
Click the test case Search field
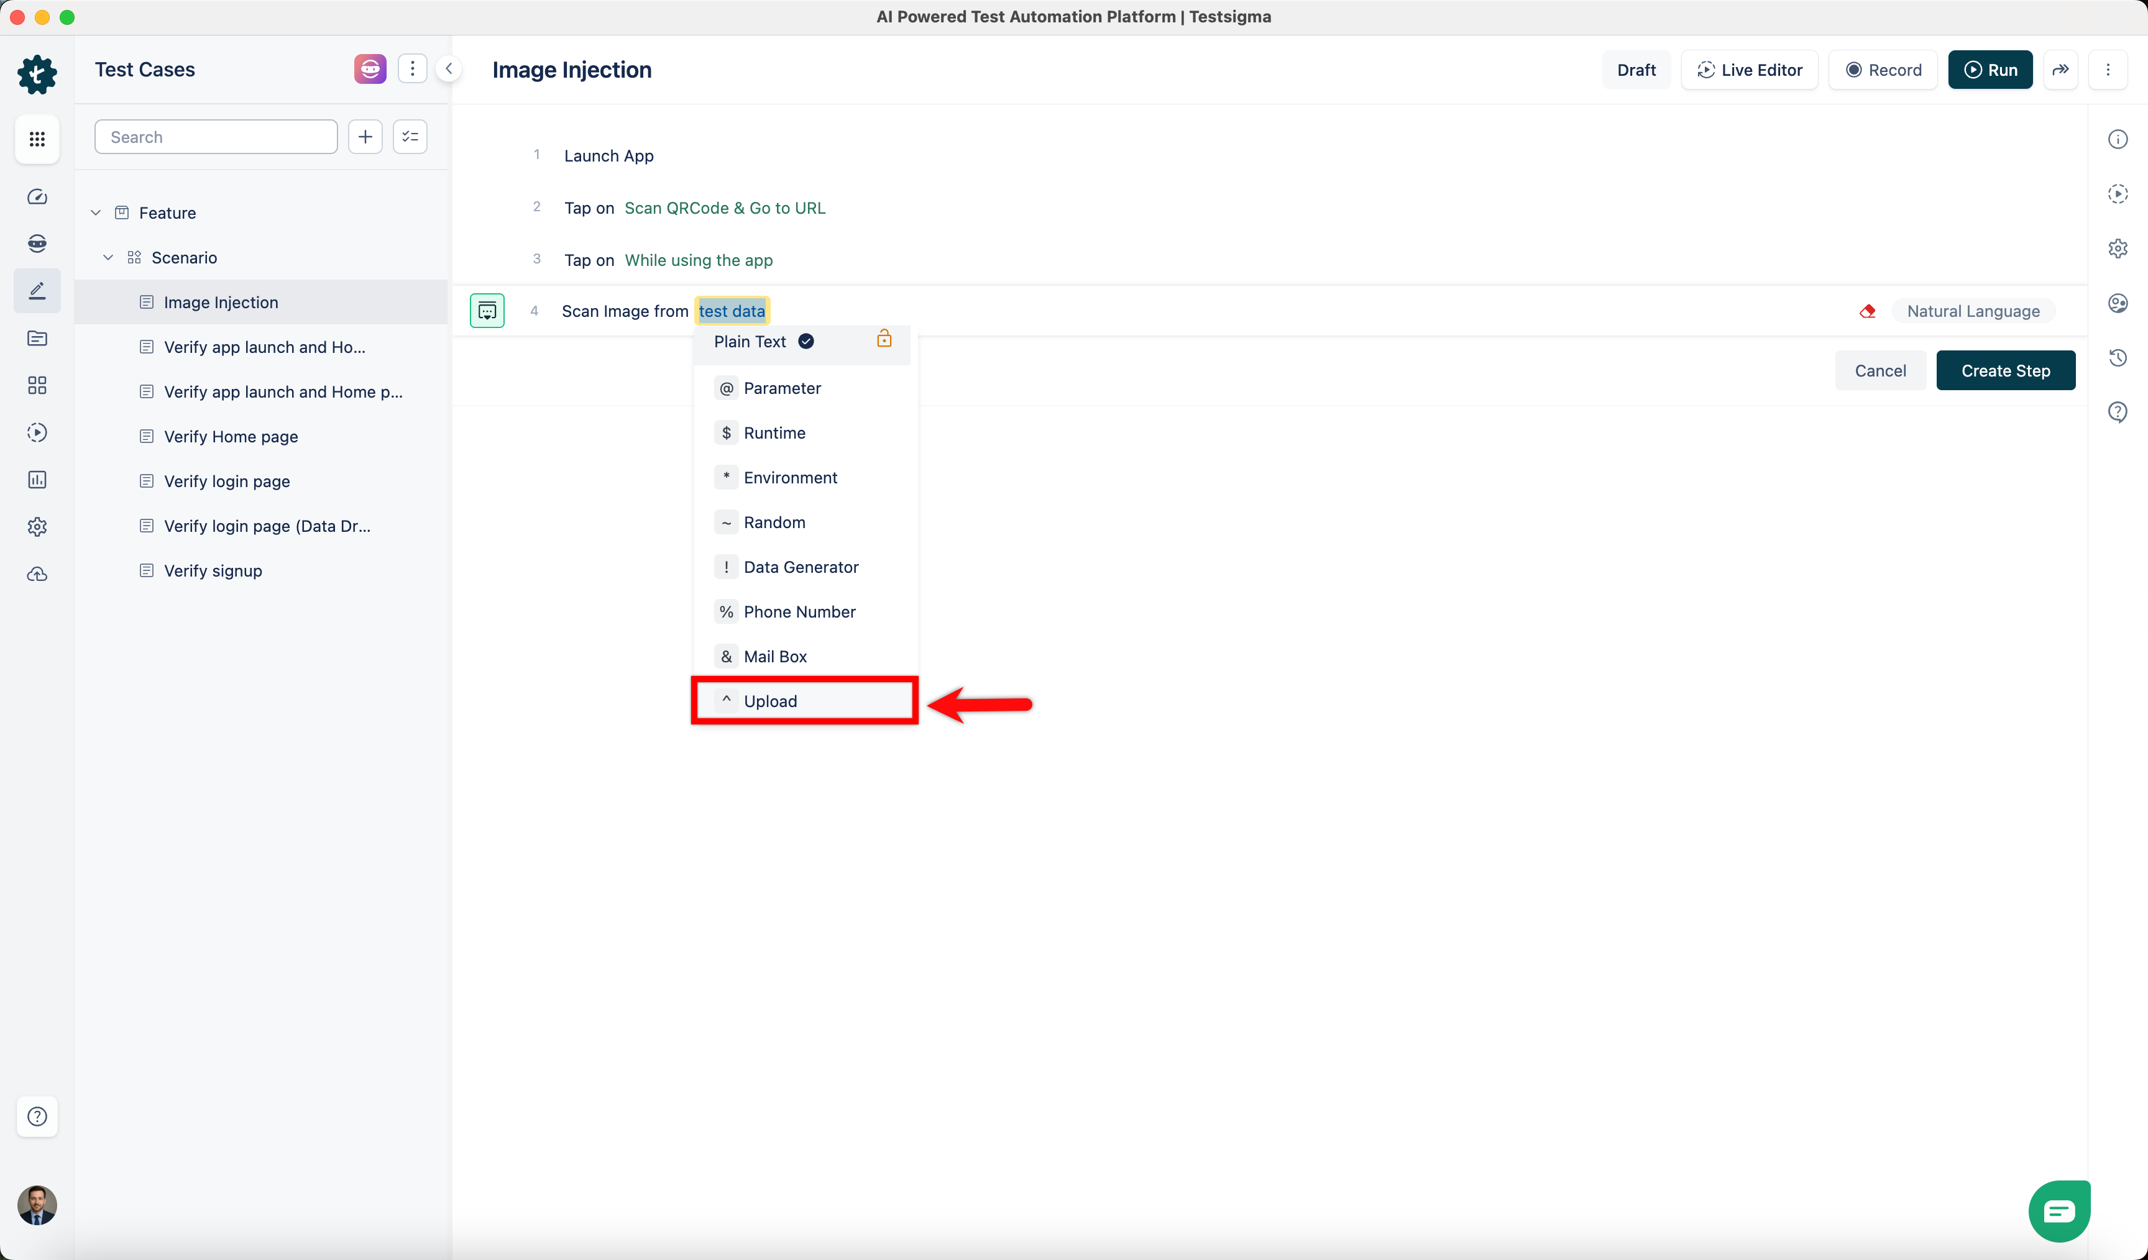[x=216, y=137]
